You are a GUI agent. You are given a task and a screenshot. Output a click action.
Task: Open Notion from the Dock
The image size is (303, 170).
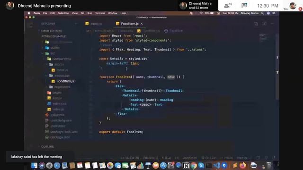(186, 165)
